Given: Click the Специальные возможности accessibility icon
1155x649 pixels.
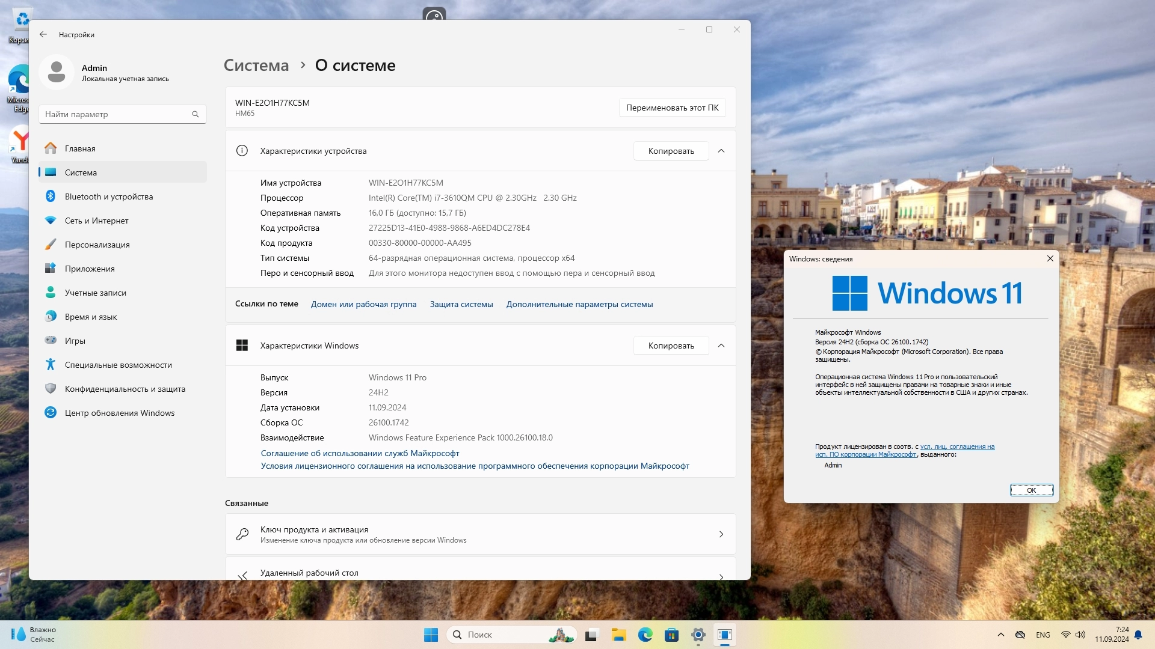Looking at the screenshot, I should [x=51, y=365].
